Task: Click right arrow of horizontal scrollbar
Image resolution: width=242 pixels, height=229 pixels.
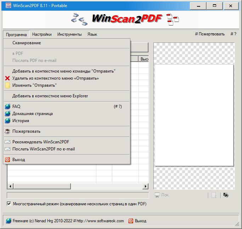Action: coord(145,186)
